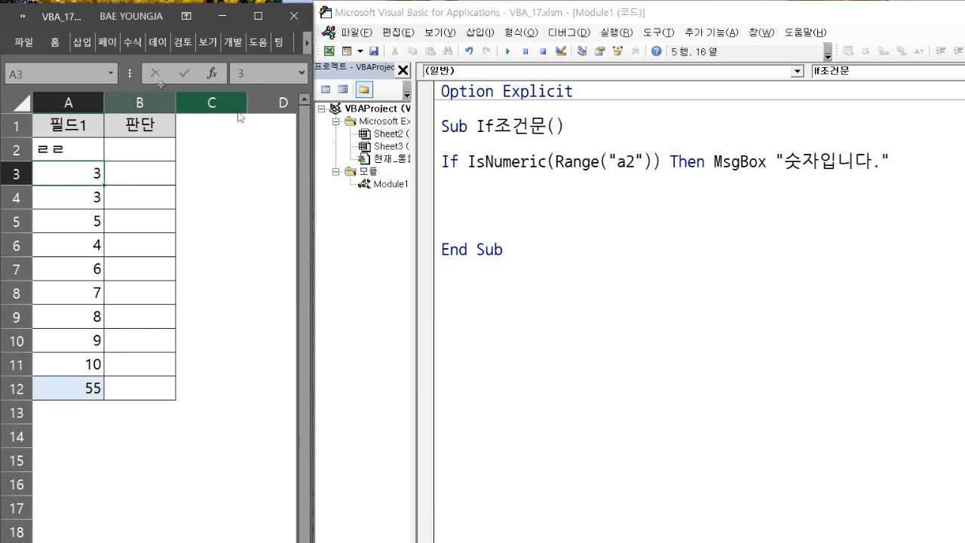This screenshot has width=965, height=543.
Task: Save the VBA project with disk icon
Action: click(x=374, y=51)
